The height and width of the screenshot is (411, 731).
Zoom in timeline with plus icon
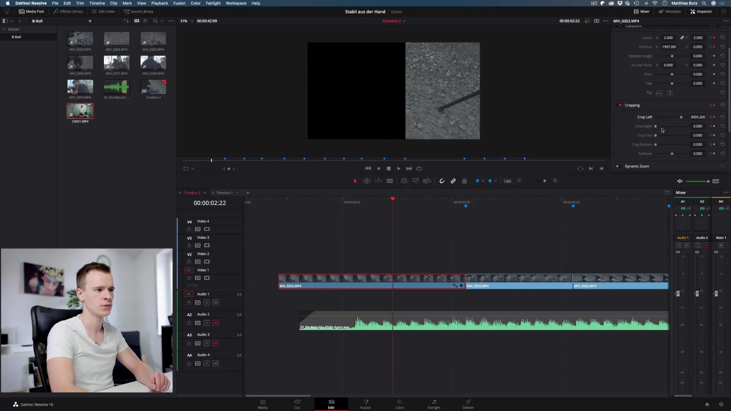555,181
